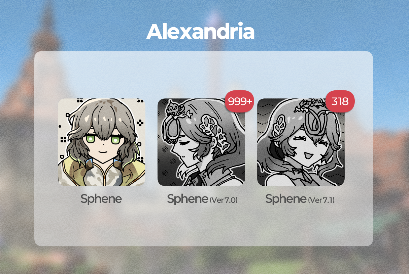Image resolution: width=409 pixels, height=274 pixels.
Task: Click the small (Ver 7.1) version text
Action: 321,200
